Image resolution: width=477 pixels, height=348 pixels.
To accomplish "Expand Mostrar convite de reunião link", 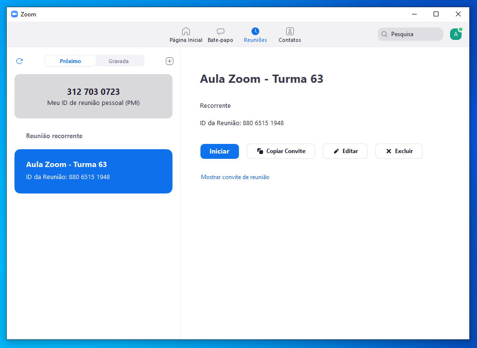I will click(235, 177).
